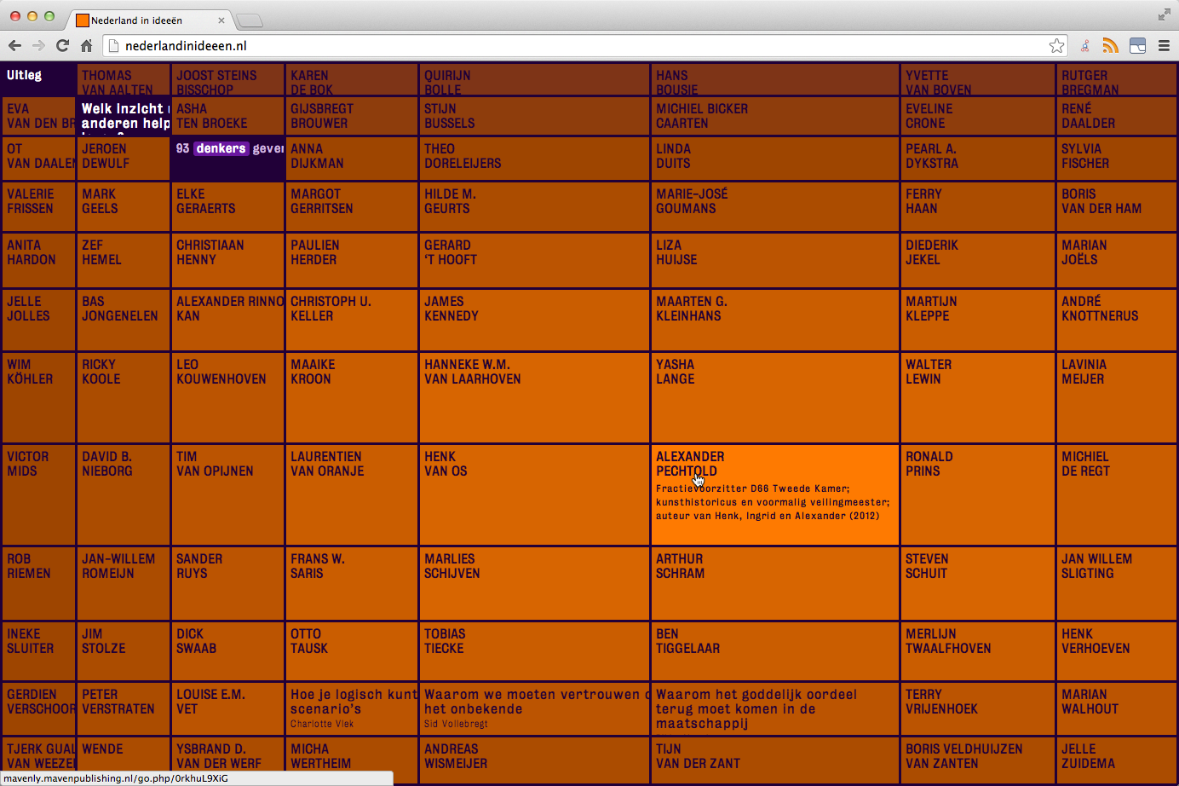Open the Uitleg link in the top-left tile
Screen dimensions: 1179x786
click(24, 76)
